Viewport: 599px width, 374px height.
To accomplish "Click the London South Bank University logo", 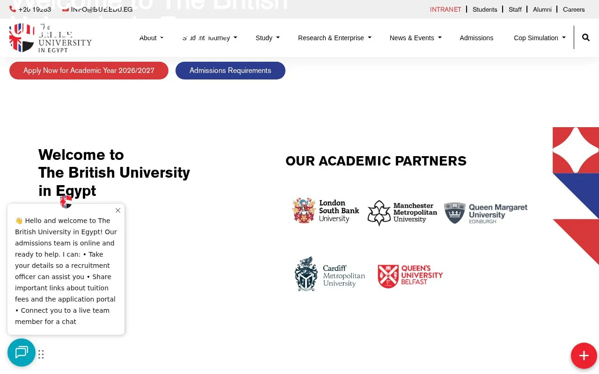I will tap(326, 210).
